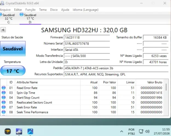Click the buffer size field 16384 KB
Image resolution: width=171 pixels, height=136 pixels.
pos(156,38)
